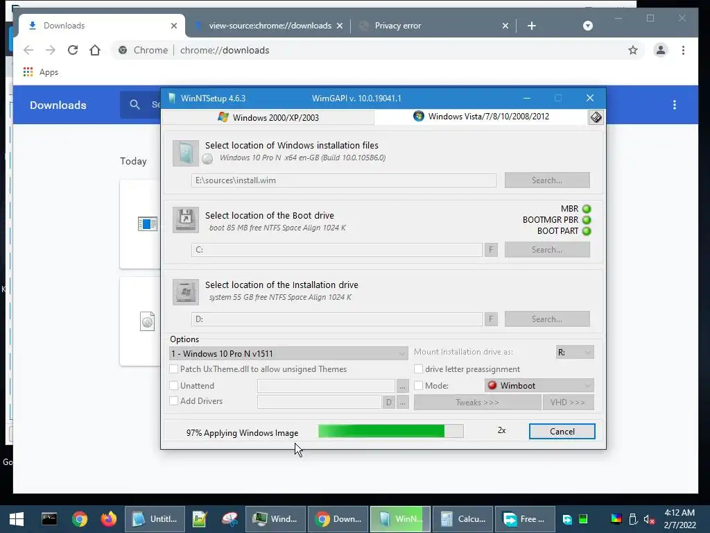Toggle the Mode checkbox
Image resolution: width=710 pixels, height=533 pixels.
418,386
